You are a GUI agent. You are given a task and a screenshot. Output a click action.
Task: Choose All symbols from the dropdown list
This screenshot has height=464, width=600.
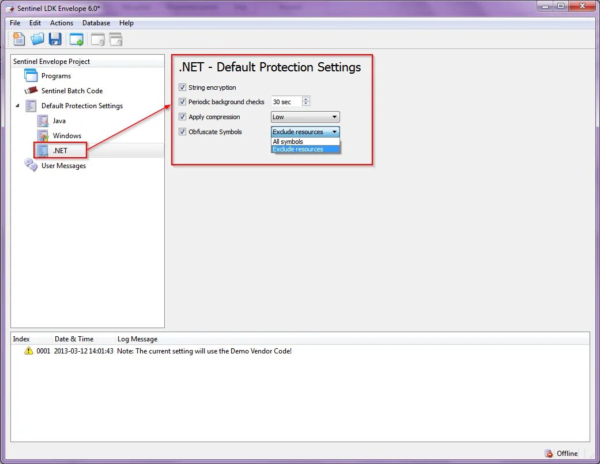tap(305, 142)
